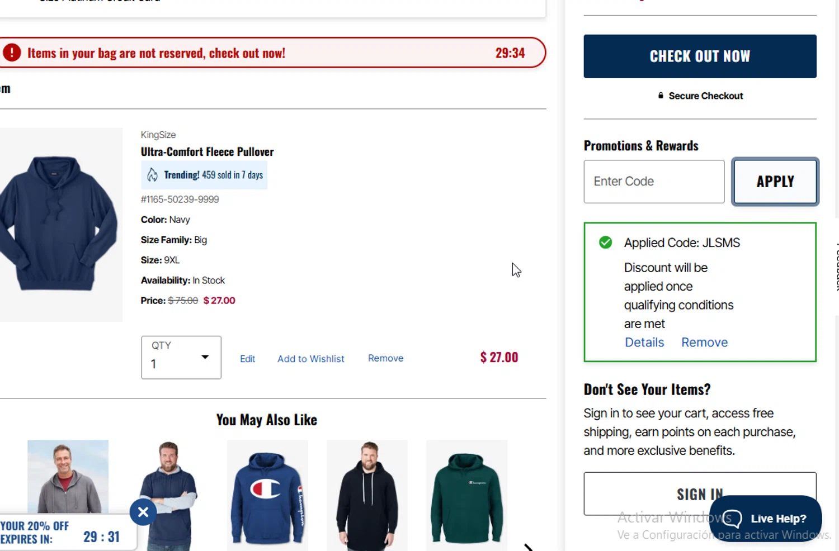Click the trending flame icon
This screenshot has height=551, width=839.
[152, 175]
